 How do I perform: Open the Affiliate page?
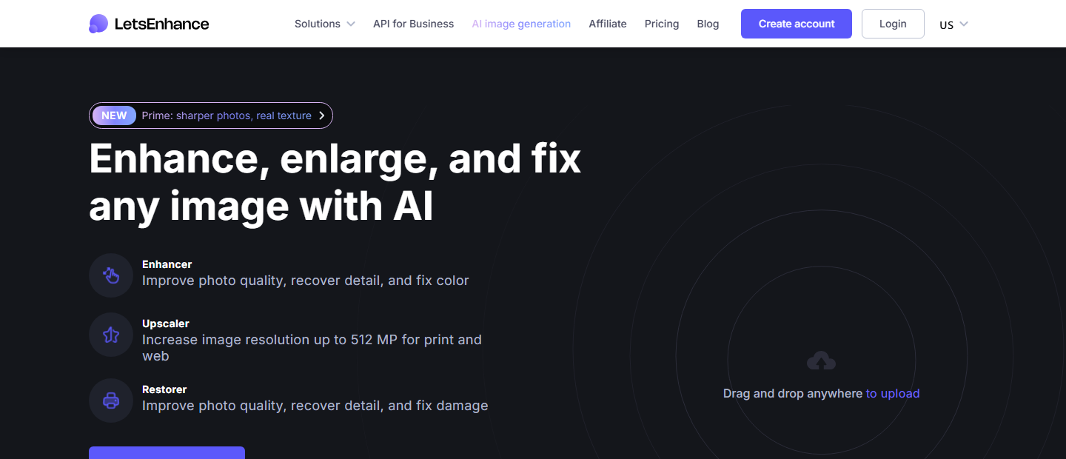pyautogui.click(x=608, y=24)
